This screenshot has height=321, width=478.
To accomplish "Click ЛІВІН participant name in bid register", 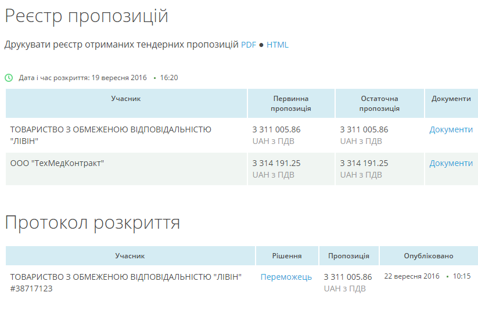I will [x=110, y=135].
